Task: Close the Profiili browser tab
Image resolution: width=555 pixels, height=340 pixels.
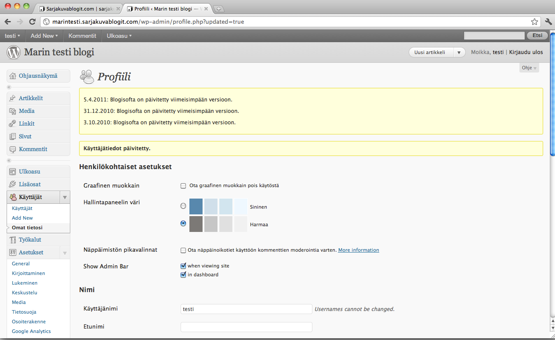Action: point(206,9)
